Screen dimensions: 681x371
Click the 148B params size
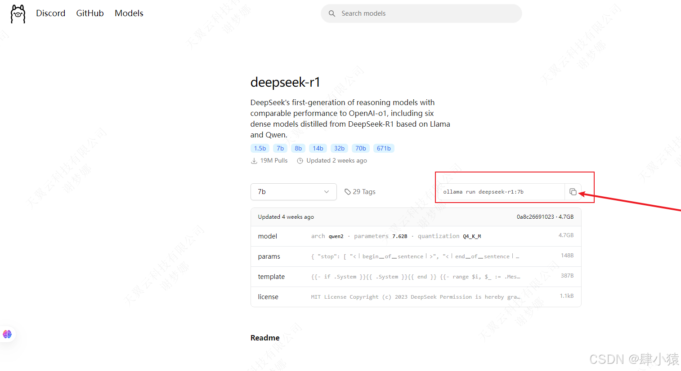tap(567, 256)
